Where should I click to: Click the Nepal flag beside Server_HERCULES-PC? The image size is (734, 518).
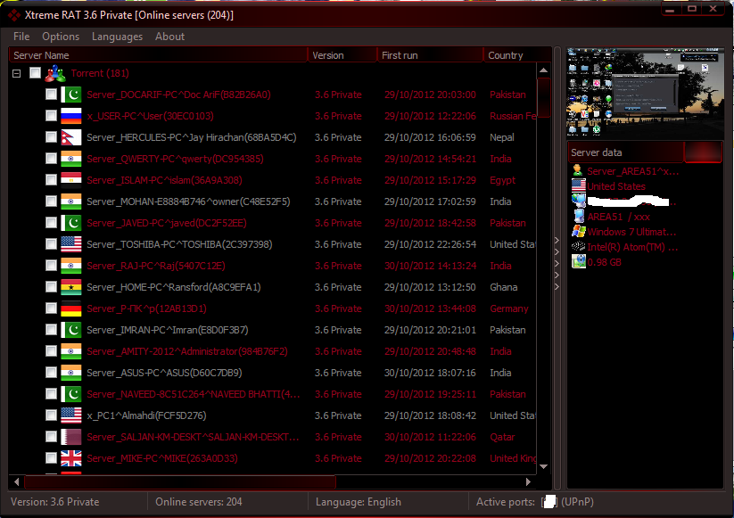71,137
